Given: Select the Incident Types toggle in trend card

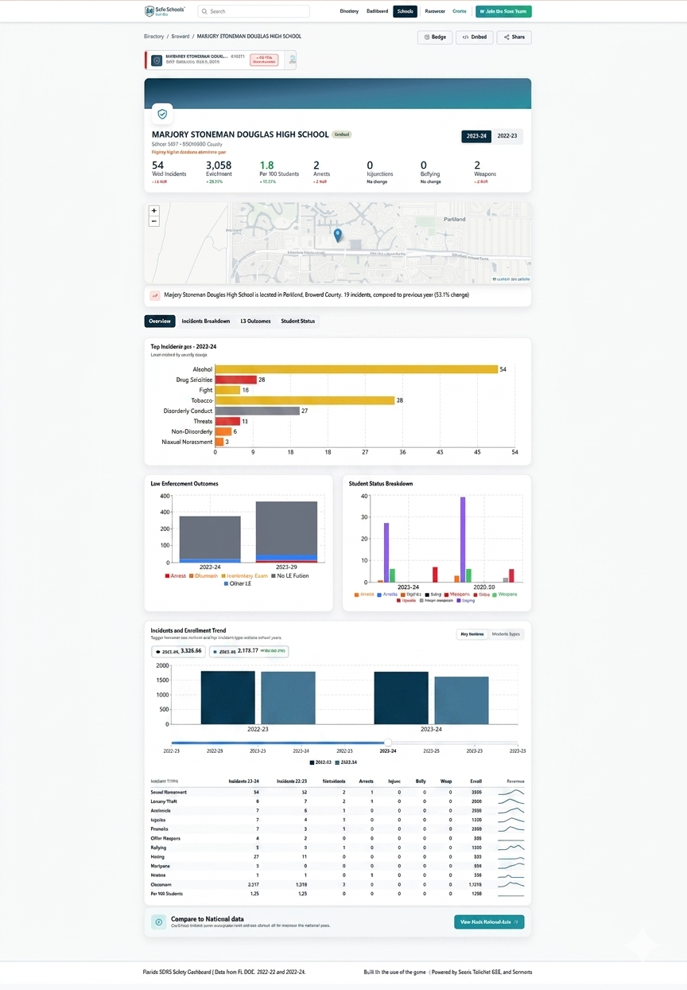Looking at the screenshot, I should (x=506, y=634).
